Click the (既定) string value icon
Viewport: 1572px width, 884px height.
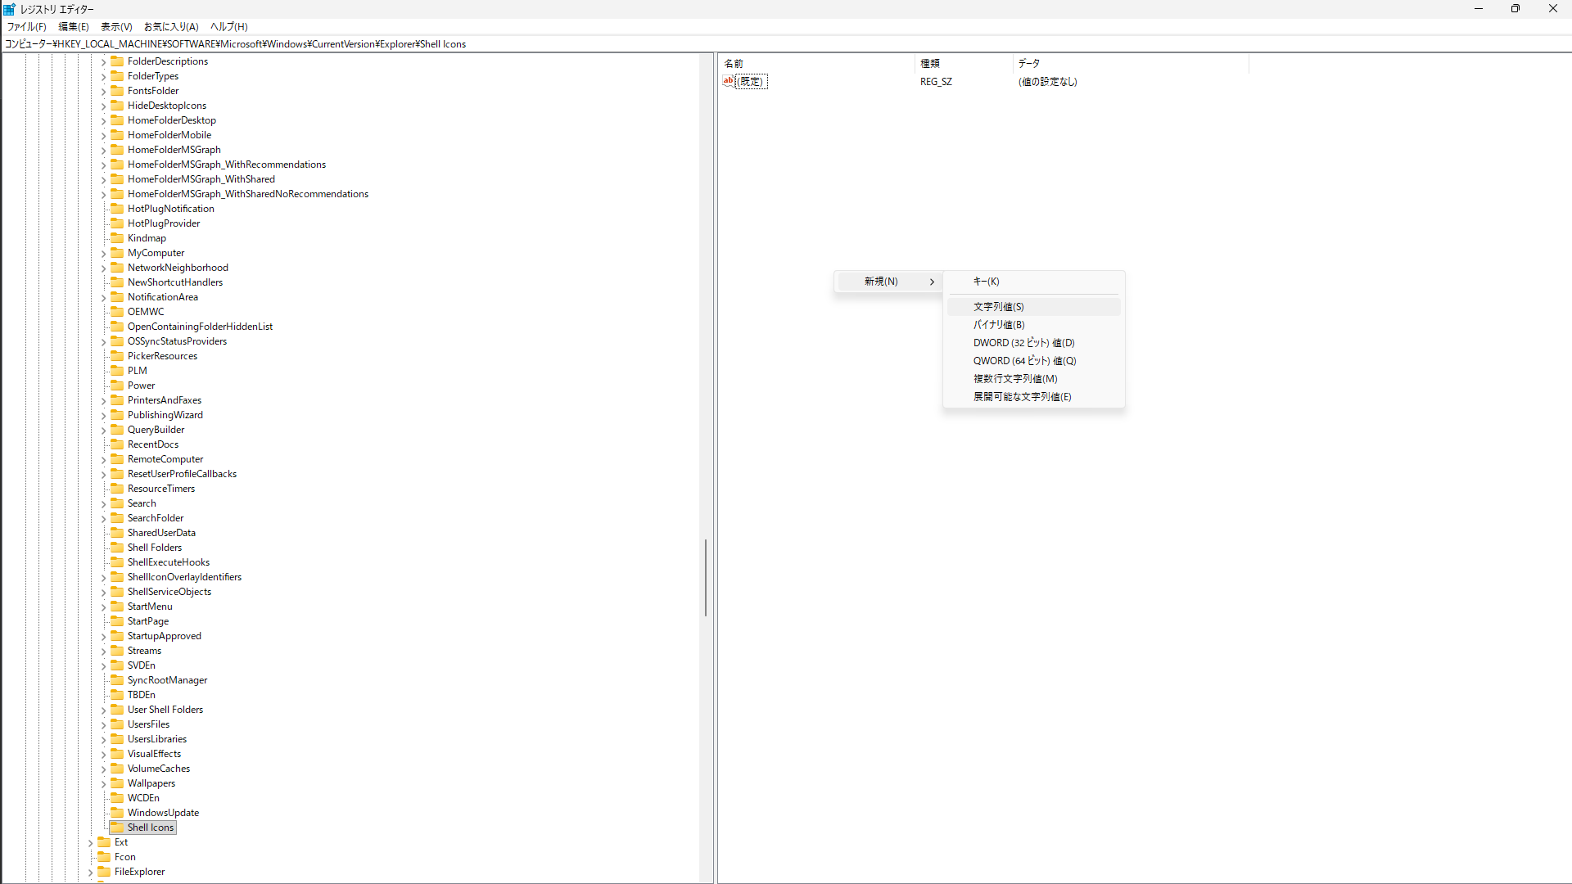(728, 81)
